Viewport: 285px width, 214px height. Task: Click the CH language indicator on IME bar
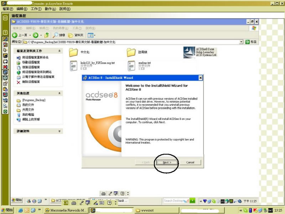pos(66,203)
